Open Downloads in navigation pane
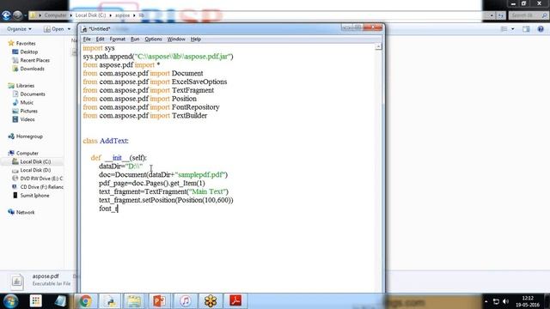Viewport: 550px width, 309px height. 32,69
